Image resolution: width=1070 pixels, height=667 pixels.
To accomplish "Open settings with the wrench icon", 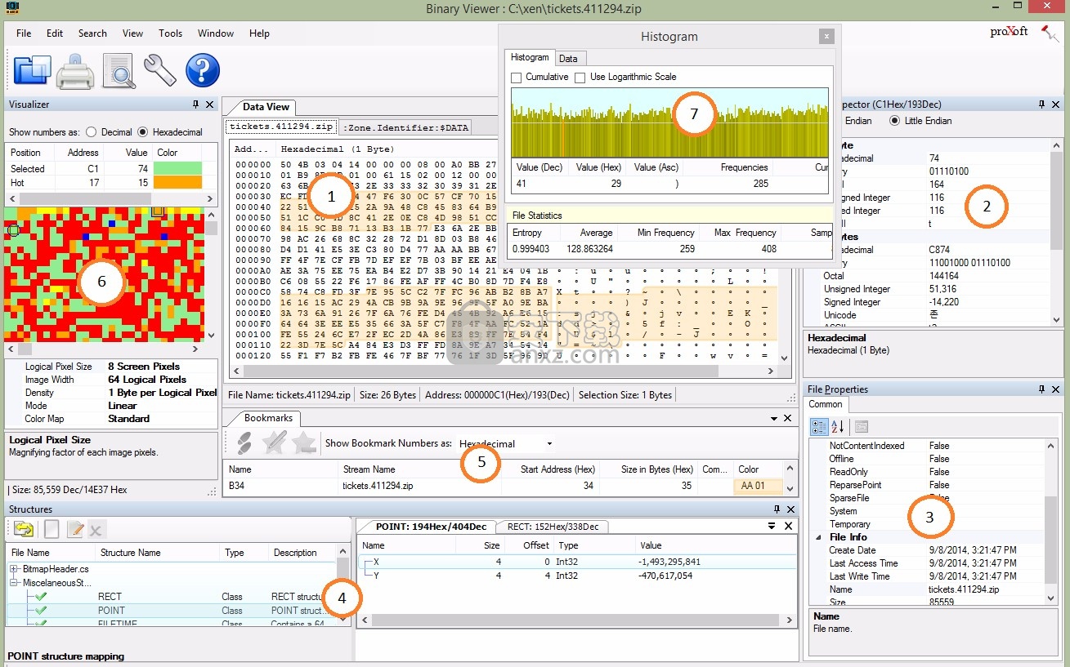I will coord(160,70).
